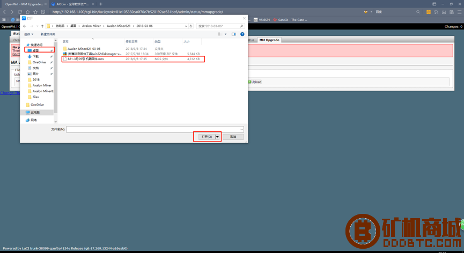Go back in the browser toolbar
The height and width of the screenshot is (253, 464).
click(4, 12)
